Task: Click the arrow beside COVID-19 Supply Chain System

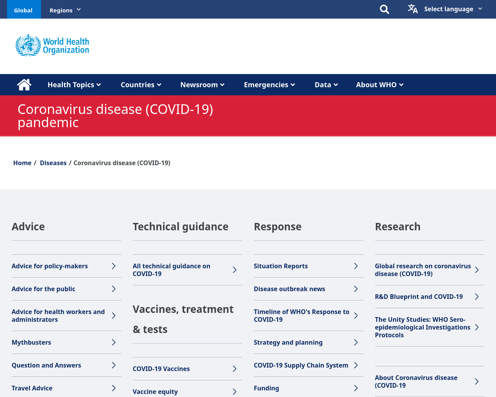Action: (x=356, y=365)
